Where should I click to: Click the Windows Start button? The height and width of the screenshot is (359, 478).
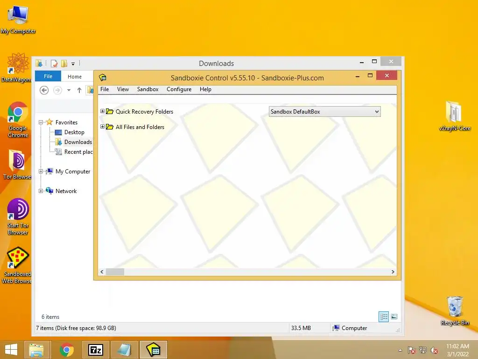[x=11, y=350]
